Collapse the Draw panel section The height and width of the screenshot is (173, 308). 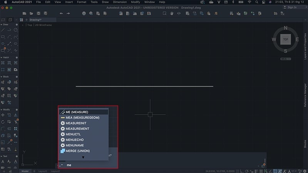2,25
